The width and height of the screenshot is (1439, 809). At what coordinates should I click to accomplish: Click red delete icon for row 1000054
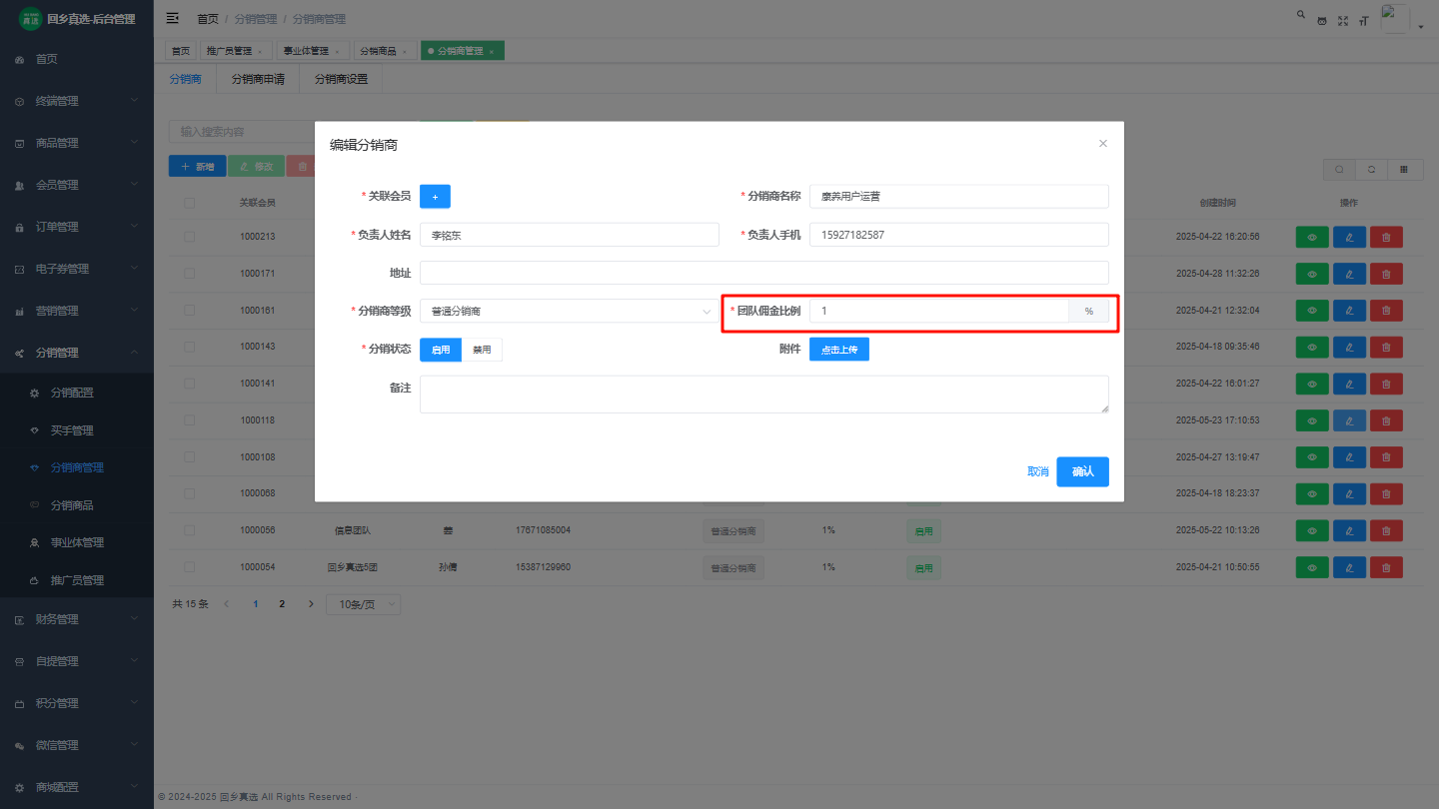1386,567
